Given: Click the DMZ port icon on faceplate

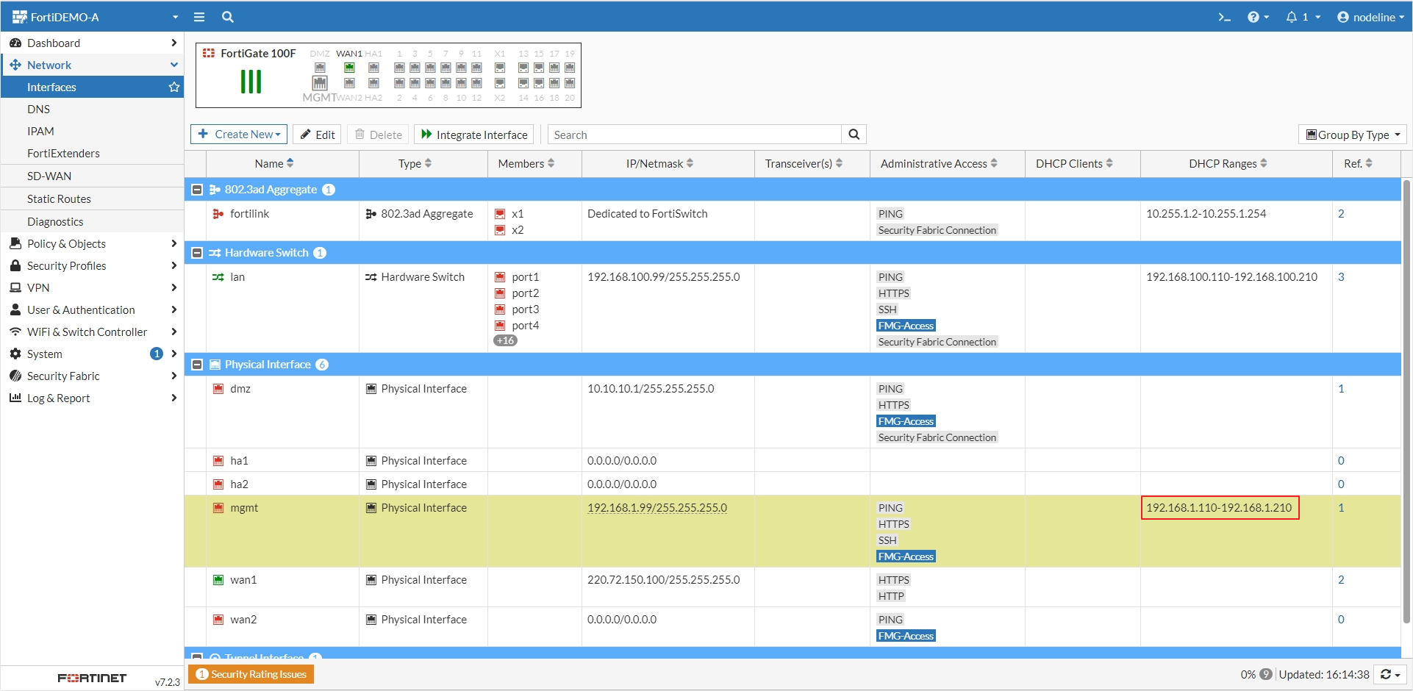Looking at the screenshot, I should (320, 68).
